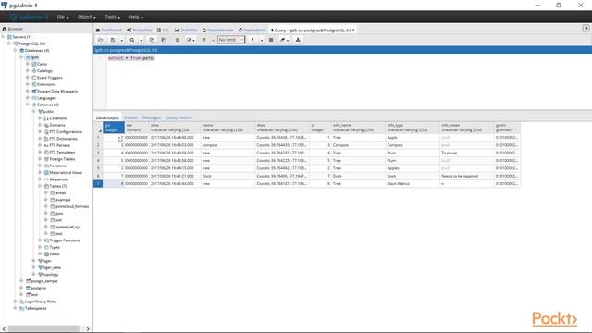Open the Tools menu
Viewport: 592px width, 333px height.
[x=112, y=17]
